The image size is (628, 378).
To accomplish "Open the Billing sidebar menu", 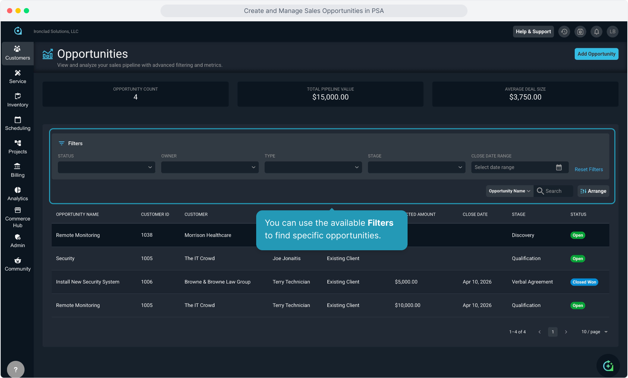I will point(18,170).
